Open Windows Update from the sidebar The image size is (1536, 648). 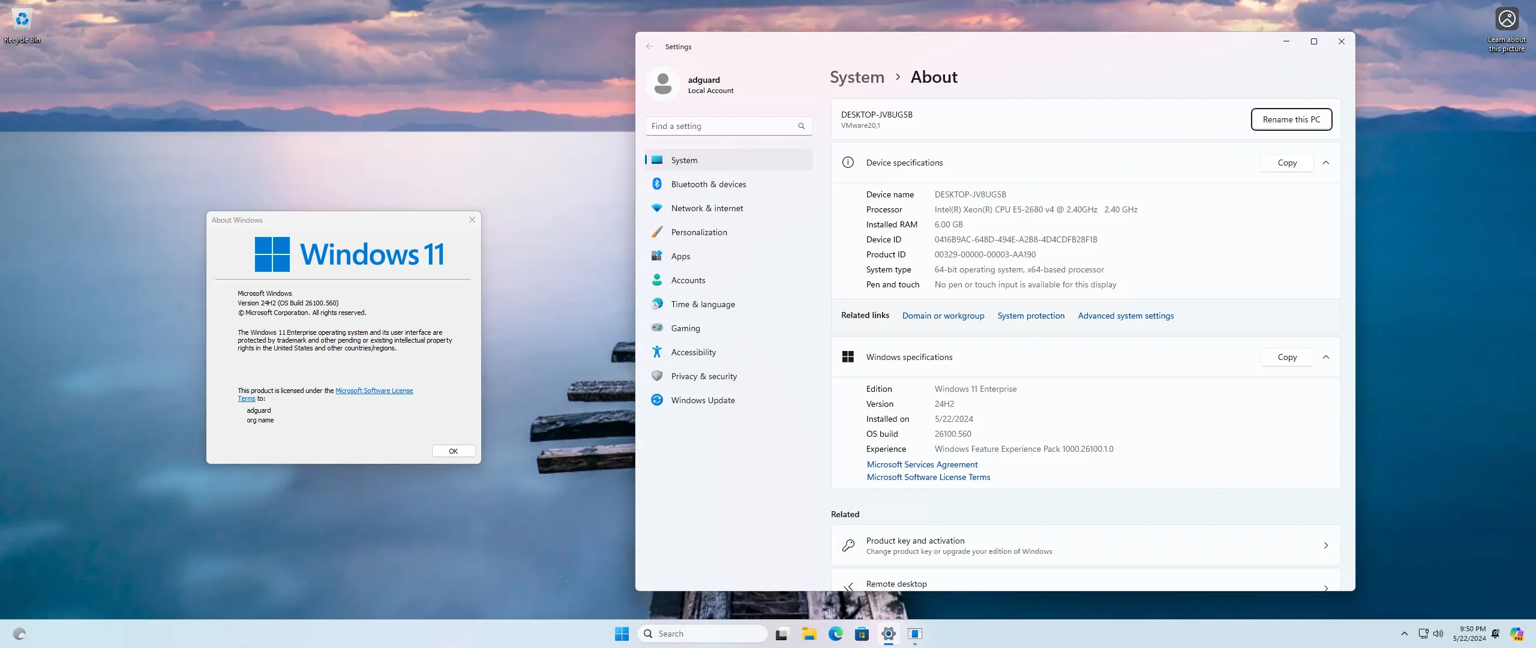tap(703, 400)
